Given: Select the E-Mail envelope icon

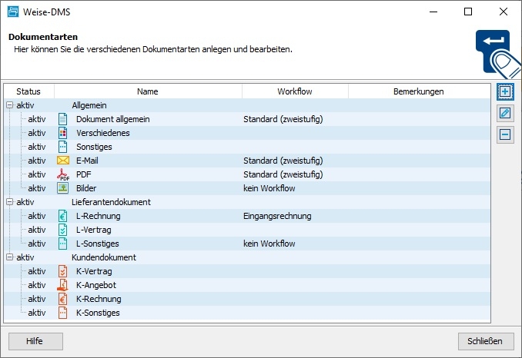Looking at the screenshot, I should [x=63, y=161].
